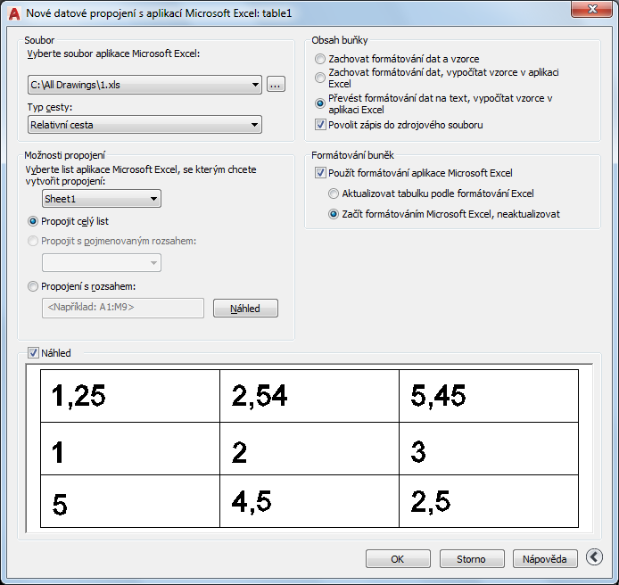
Task: Click preview cell showing 1,25
Action: 130,396
